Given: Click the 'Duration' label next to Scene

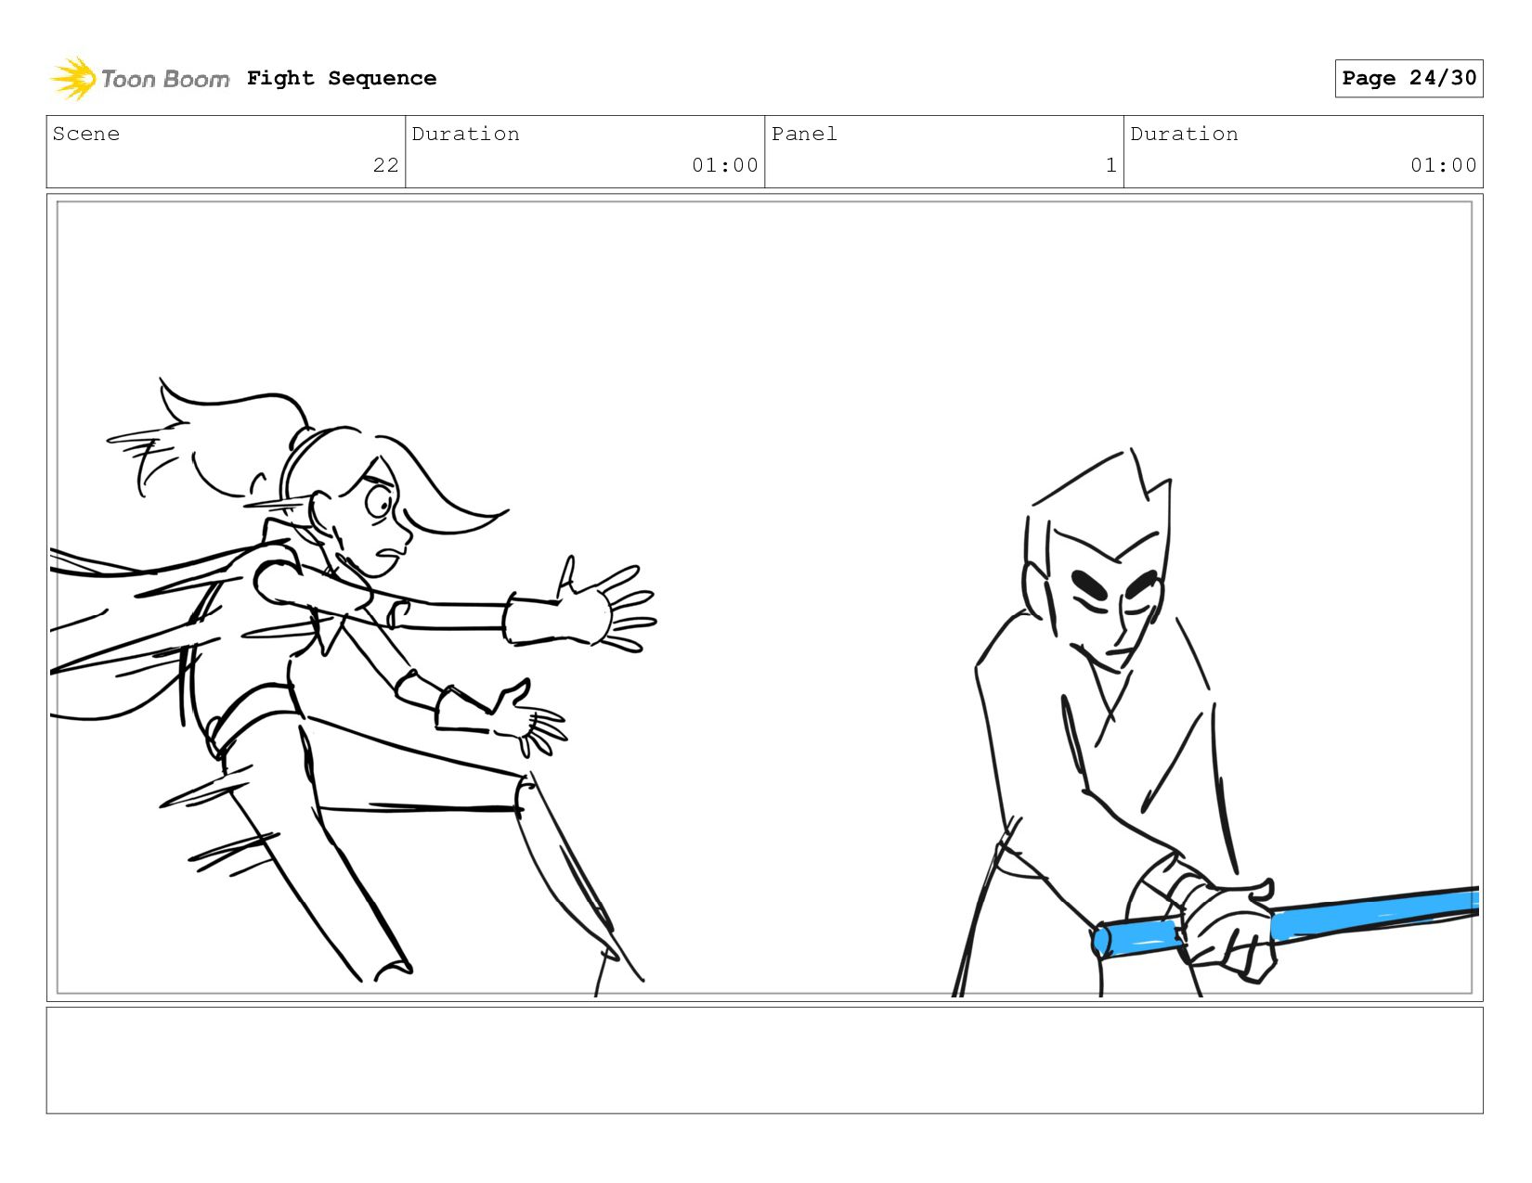Looking at the screenshot, I should 465,134.
